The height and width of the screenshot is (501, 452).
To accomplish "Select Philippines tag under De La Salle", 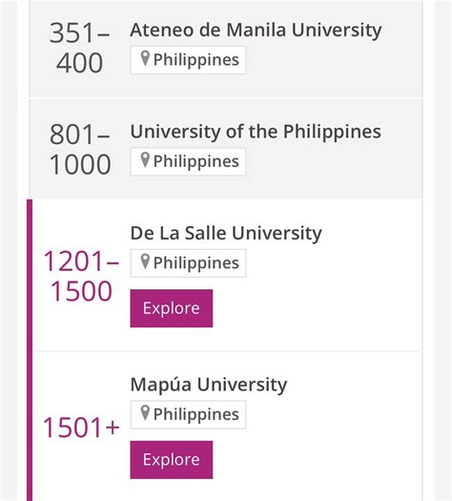I will click(188, 263).
